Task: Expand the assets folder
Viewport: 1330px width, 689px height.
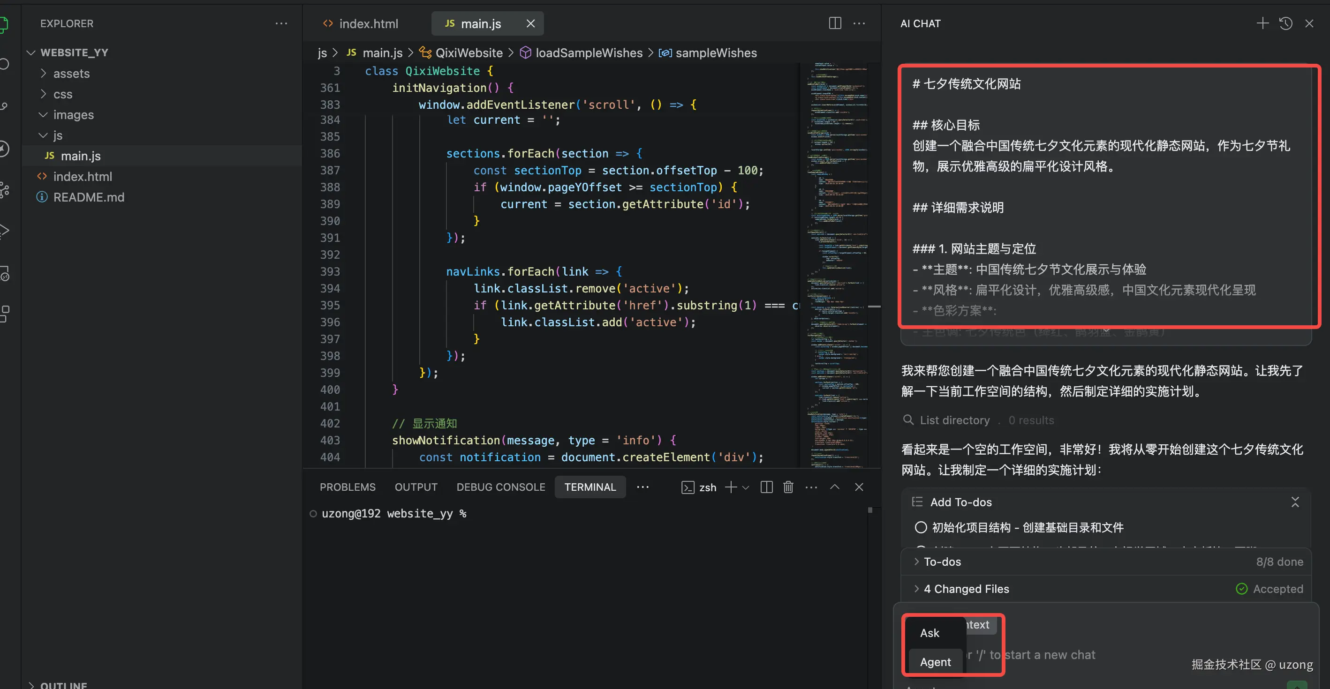Action: pyautogui.click(x=71, y=73)
